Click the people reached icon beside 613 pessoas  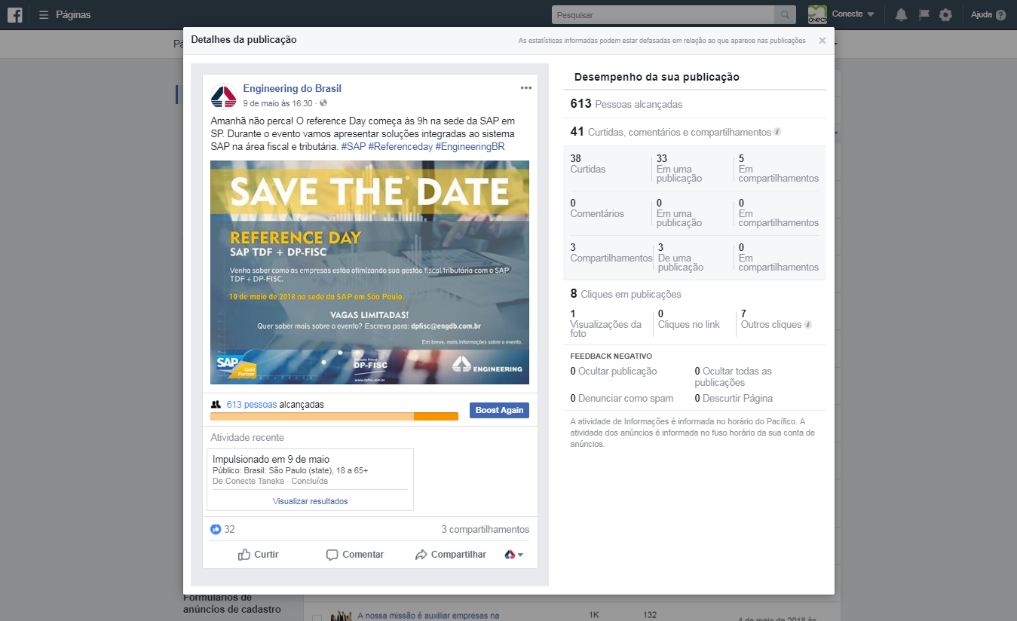[216, 405]
